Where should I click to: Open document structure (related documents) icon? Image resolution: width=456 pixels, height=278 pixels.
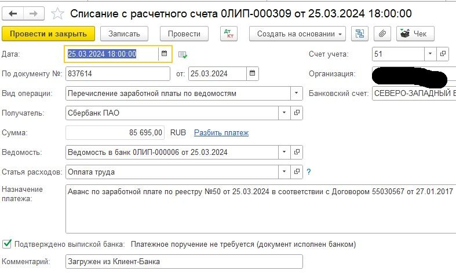click(360, 34)
